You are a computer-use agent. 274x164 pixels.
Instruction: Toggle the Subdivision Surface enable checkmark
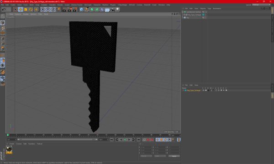click(x=206, y=12)
